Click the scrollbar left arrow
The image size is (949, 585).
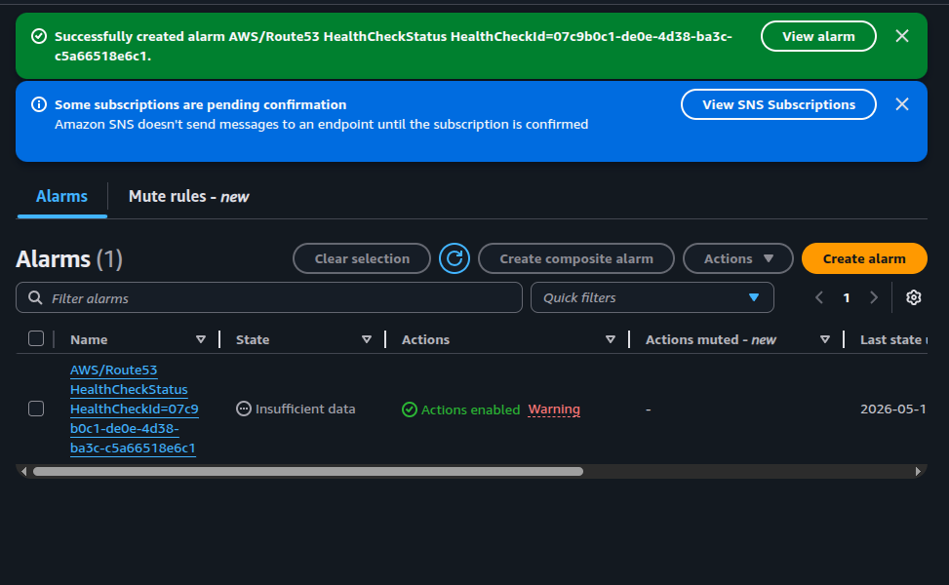23,471
